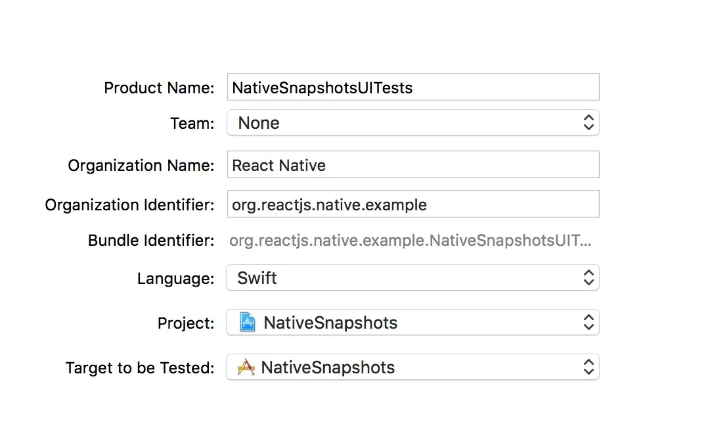Viewport: 712px width, 447px height.
Task: Click the Language popup's up-down chevrons
Action: [x=589, y=277]
